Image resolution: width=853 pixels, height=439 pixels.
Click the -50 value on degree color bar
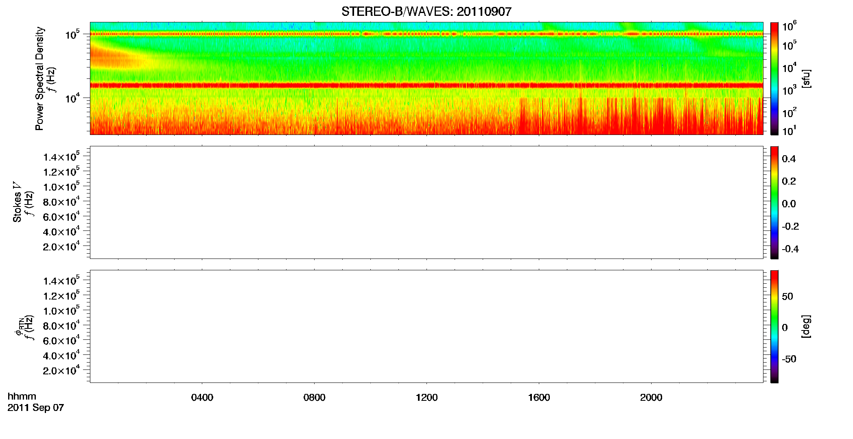pos(790,359)
